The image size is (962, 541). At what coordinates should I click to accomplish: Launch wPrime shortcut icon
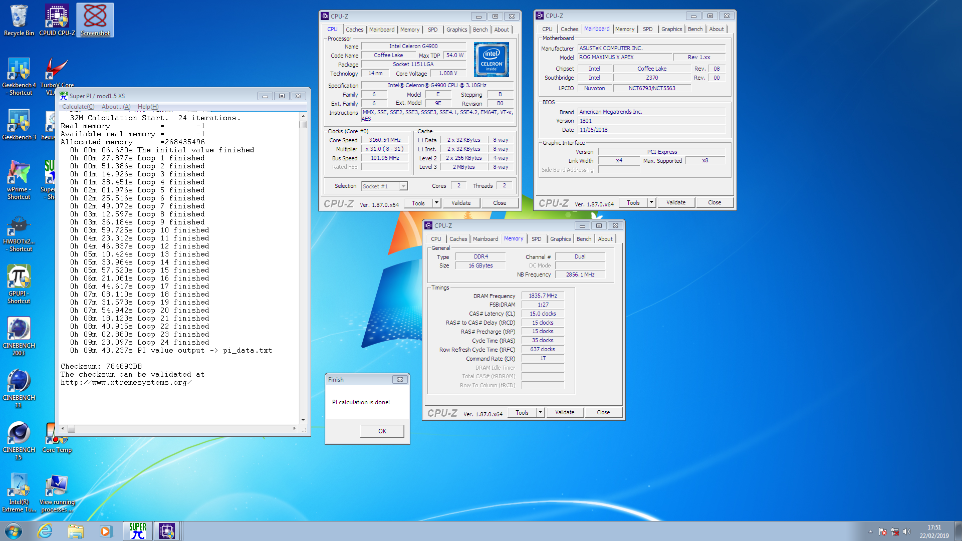pos(19,180)
